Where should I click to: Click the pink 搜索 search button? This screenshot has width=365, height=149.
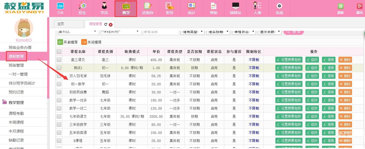point(294,32)
